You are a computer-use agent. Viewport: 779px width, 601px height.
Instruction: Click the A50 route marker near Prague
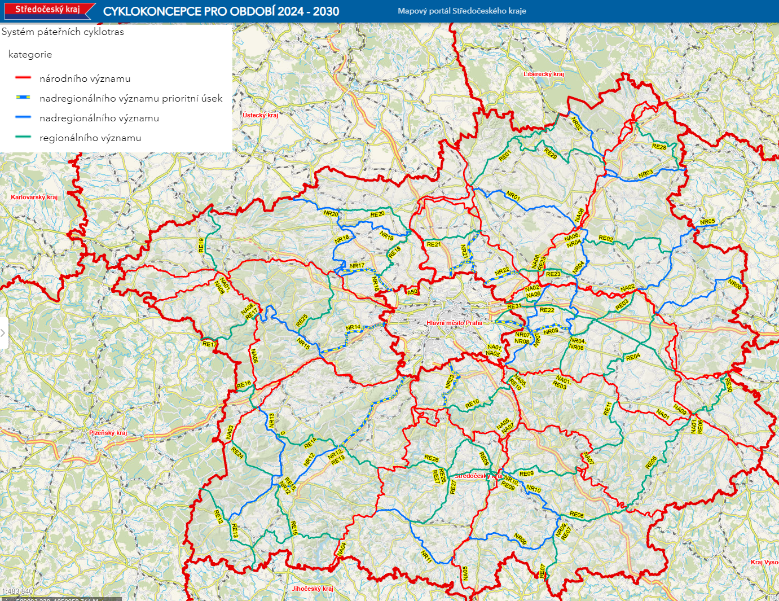412,292
